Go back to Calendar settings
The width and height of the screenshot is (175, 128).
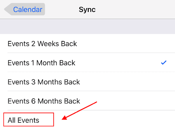pos(24,9)
